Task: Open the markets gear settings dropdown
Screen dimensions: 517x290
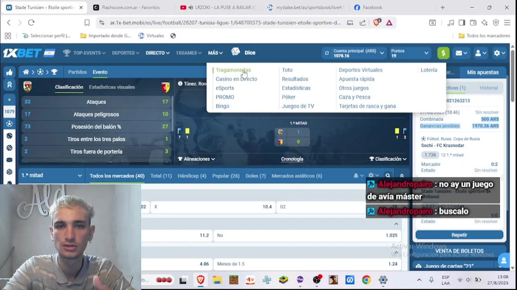Action: [373, 176]
